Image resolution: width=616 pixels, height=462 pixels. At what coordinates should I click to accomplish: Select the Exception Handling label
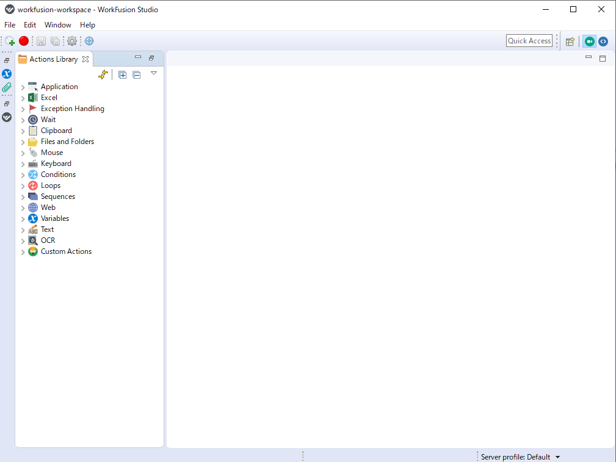[x=73, y=109]
